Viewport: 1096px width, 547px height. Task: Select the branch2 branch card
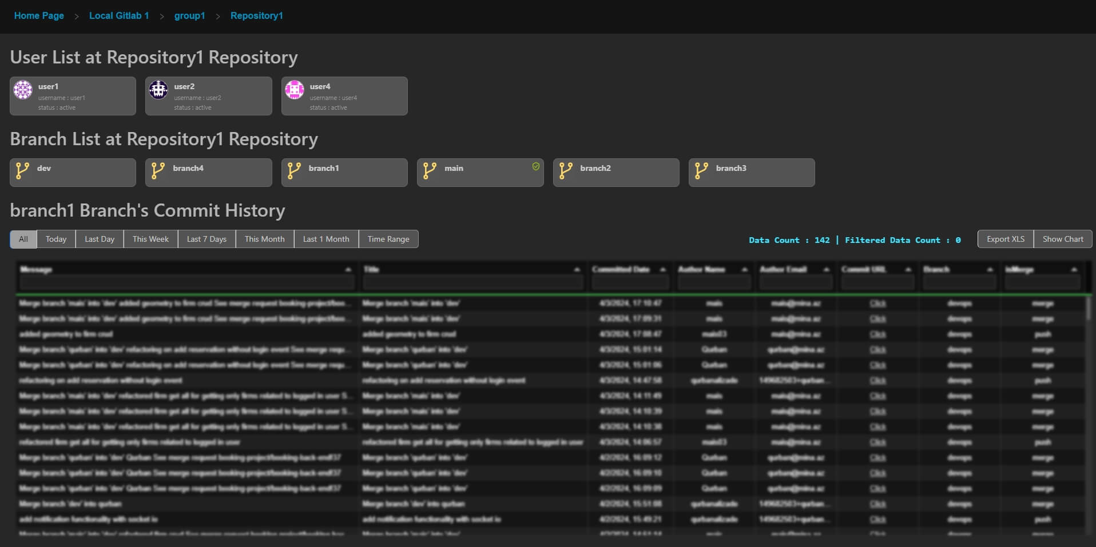[616, 173]
